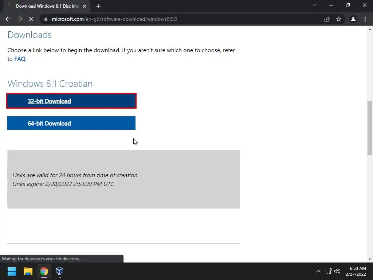Open the Windows Start menu
This screenshot has width=373, height=280.
pyautogui.click(x=12, y=271)
